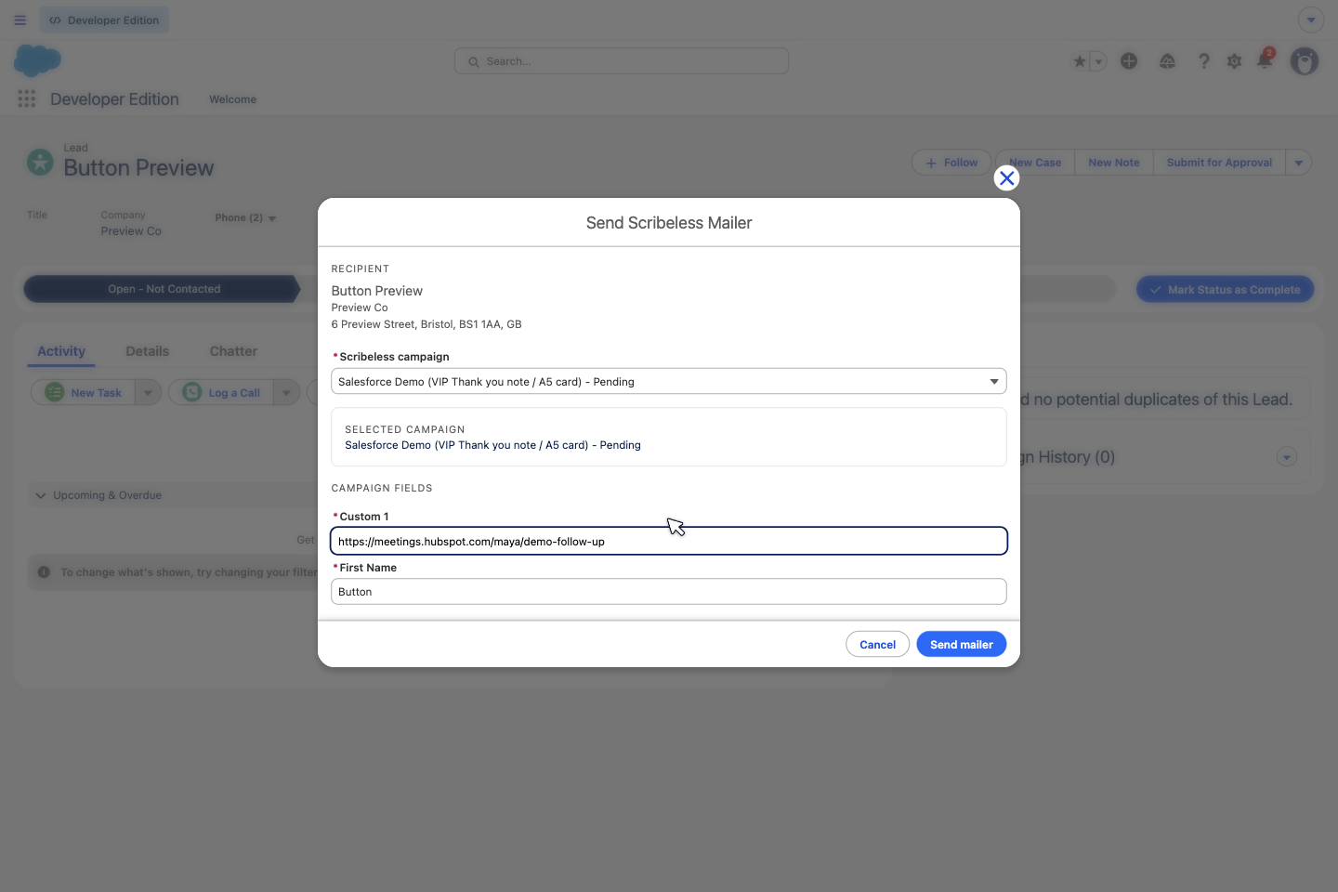Click the Follow button
1338x892 pixels.
[951, 163]
